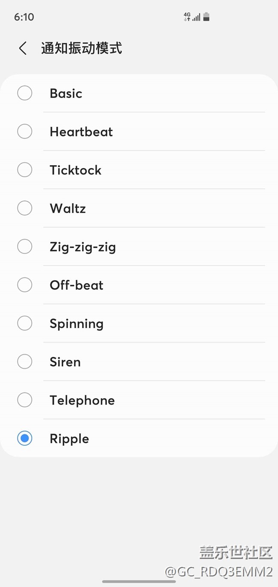Select the Basic radio button
The image size is (278, 587).
(x=25, y=93)
